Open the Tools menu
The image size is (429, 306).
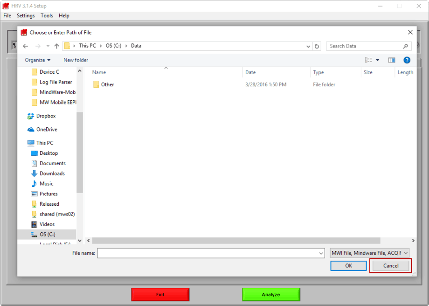tap(46, 15)
